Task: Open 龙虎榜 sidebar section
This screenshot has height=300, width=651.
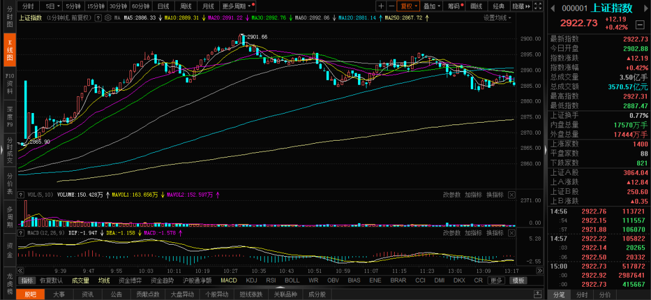Action: [10, 284]
